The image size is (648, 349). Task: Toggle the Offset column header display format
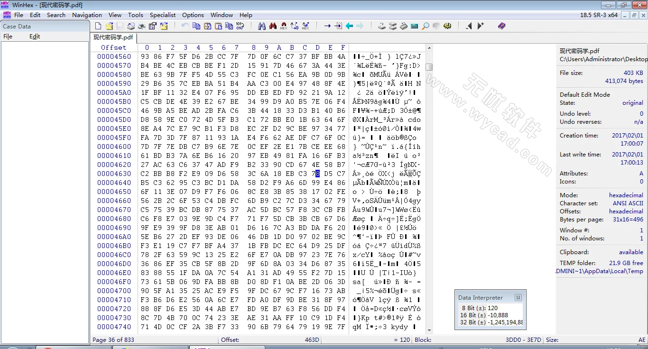(x=114, y=47)
